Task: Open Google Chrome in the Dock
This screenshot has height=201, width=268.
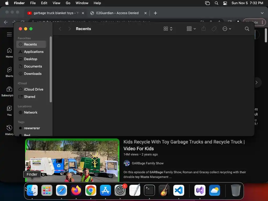Action: (91, 190)
